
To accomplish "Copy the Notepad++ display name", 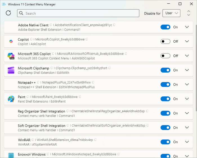I will click(38, 82).
